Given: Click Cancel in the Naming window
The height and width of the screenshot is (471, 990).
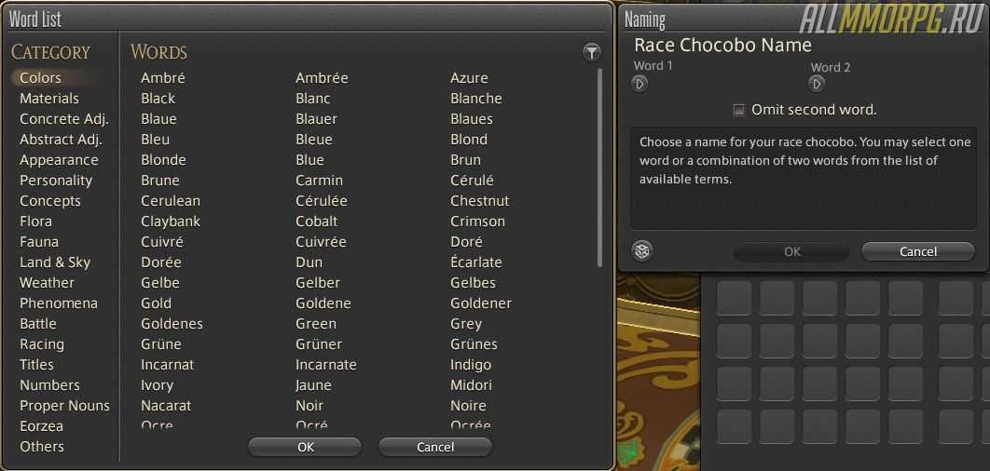Looking at the screenshot, I should coord(918,251).
